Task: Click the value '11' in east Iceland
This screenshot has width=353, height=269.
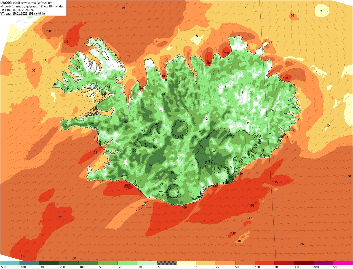Action: (248, 123)
